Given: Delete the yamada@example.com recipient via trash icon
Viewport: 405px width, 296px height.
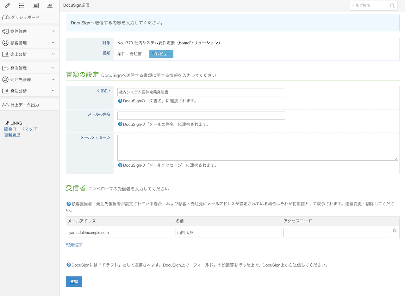Looking at the screenshot, I should pos(395,230).
